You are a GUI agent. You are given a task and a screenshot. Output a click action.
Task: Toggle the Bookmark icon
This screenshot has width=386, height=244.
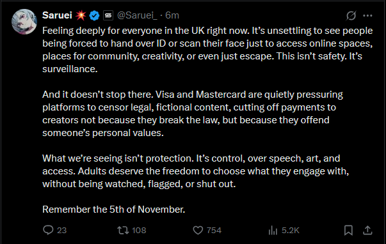coord(348,231)
